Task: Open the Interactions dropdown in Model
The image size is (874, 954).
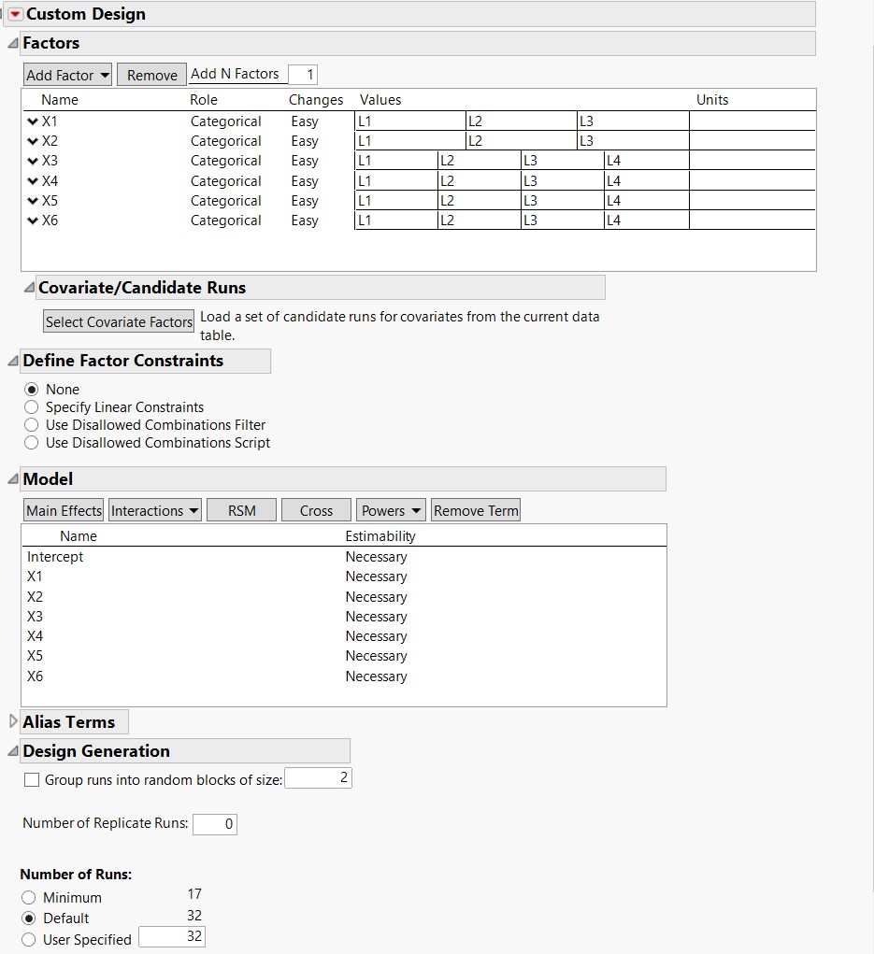Action: point(154,510)
